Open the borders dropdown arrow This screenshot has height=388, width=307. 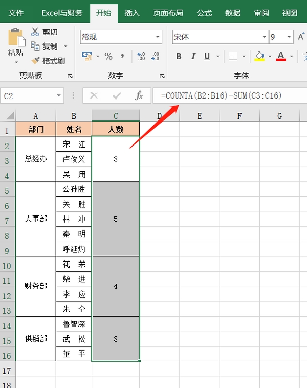coord(244,57)
